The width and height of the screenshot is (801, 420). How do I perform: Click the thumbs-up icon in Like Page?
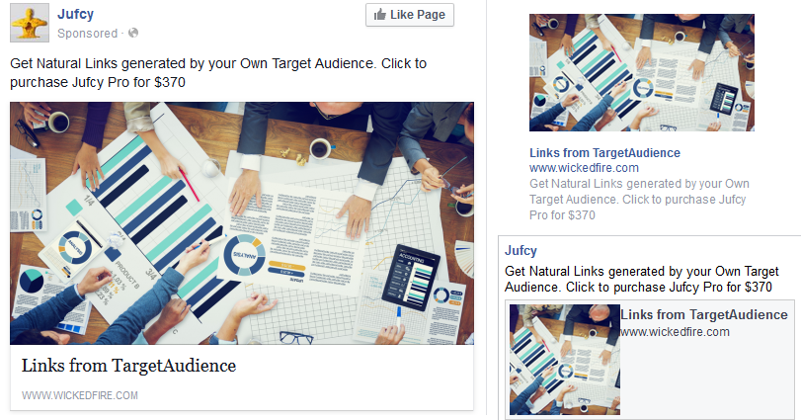(x=379, y=15)
